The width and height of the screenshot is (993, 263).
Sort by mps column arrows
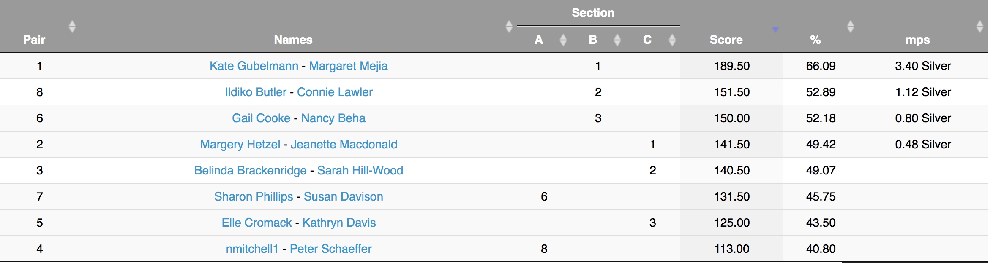tap(979, 27)
